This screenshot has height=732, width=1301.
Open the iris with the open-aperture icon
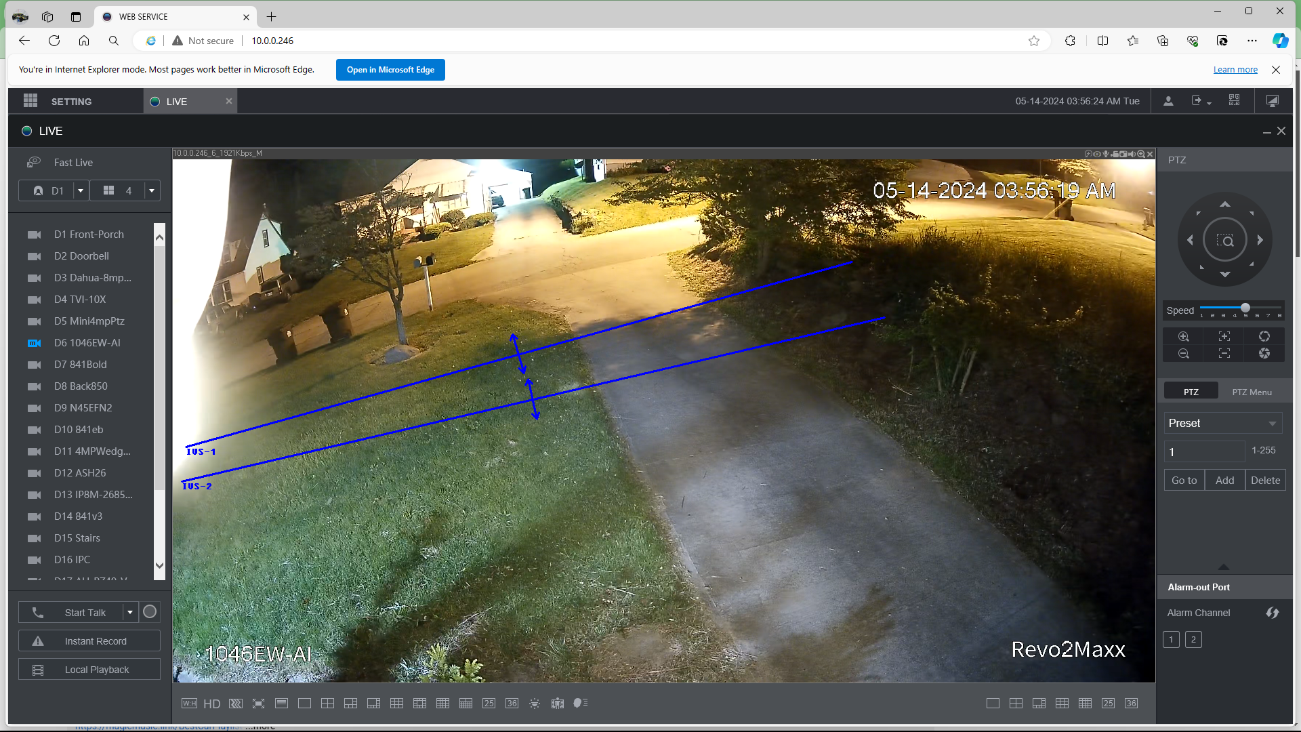pos(1264,337)
